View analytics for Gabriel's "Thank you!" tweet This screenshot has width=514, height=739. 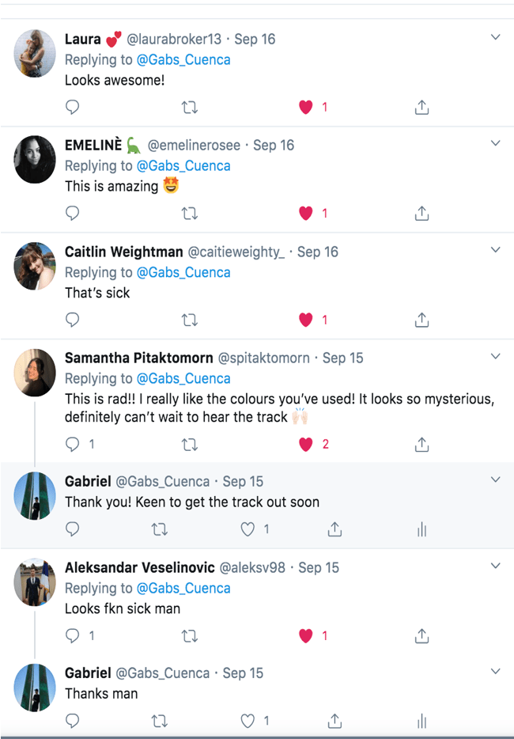[421, 529]
